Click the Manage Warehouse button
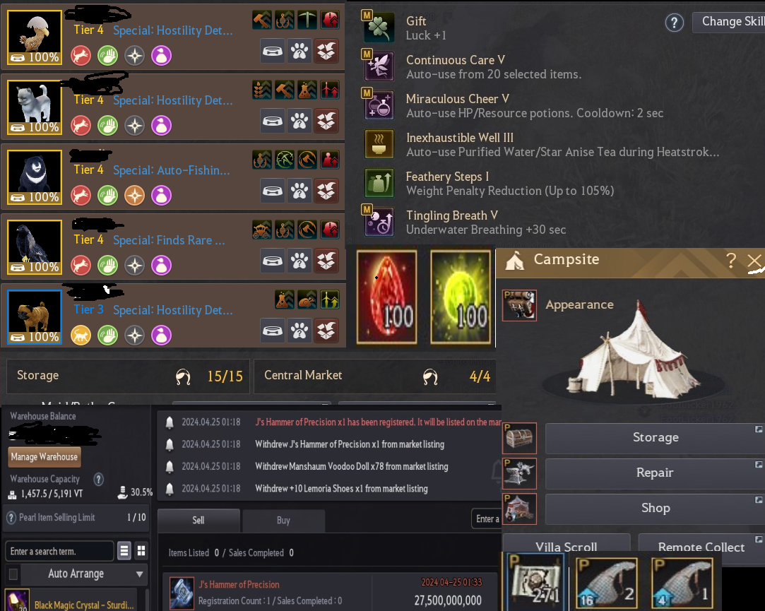Screen dimensions: 765x611 click(45, 457)
